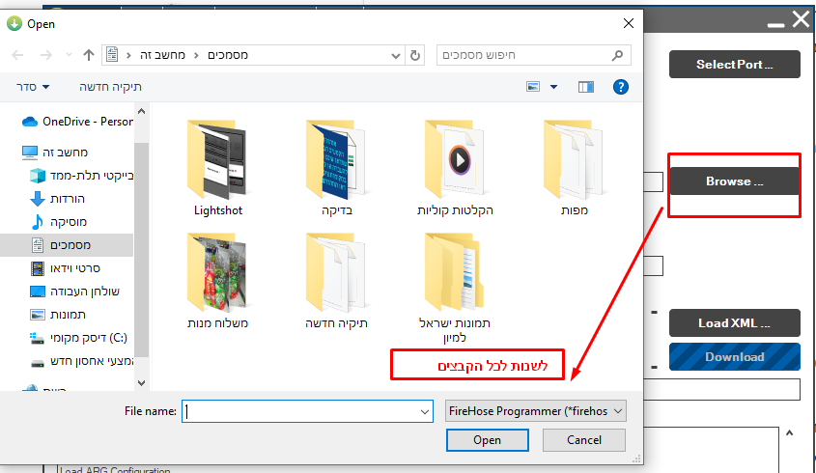The height and width of the screenshot is (473, 816).
Task: Click Browse in background window
Action: pyautogui.click(x=734, y=181)
